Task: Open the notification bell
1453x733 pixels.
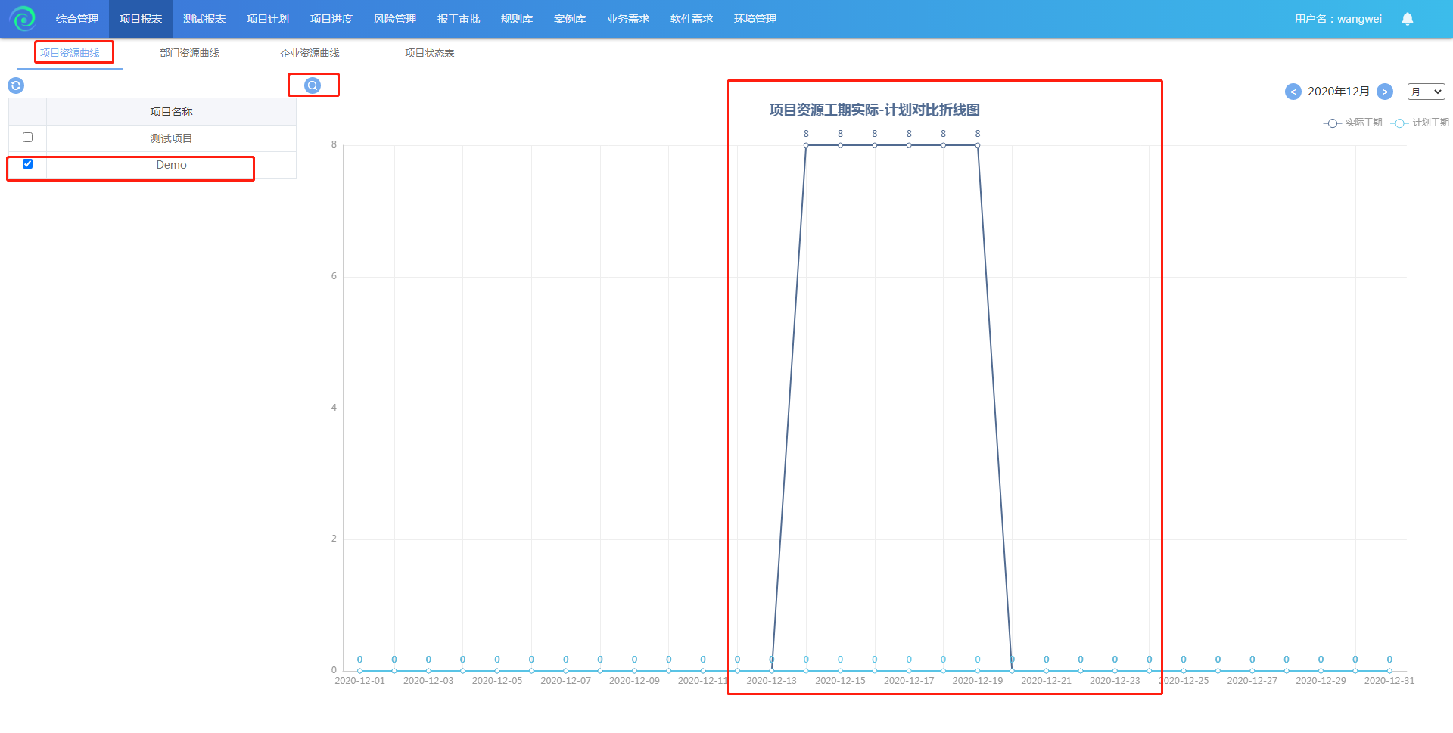Action: click(x=1407, y=19)
